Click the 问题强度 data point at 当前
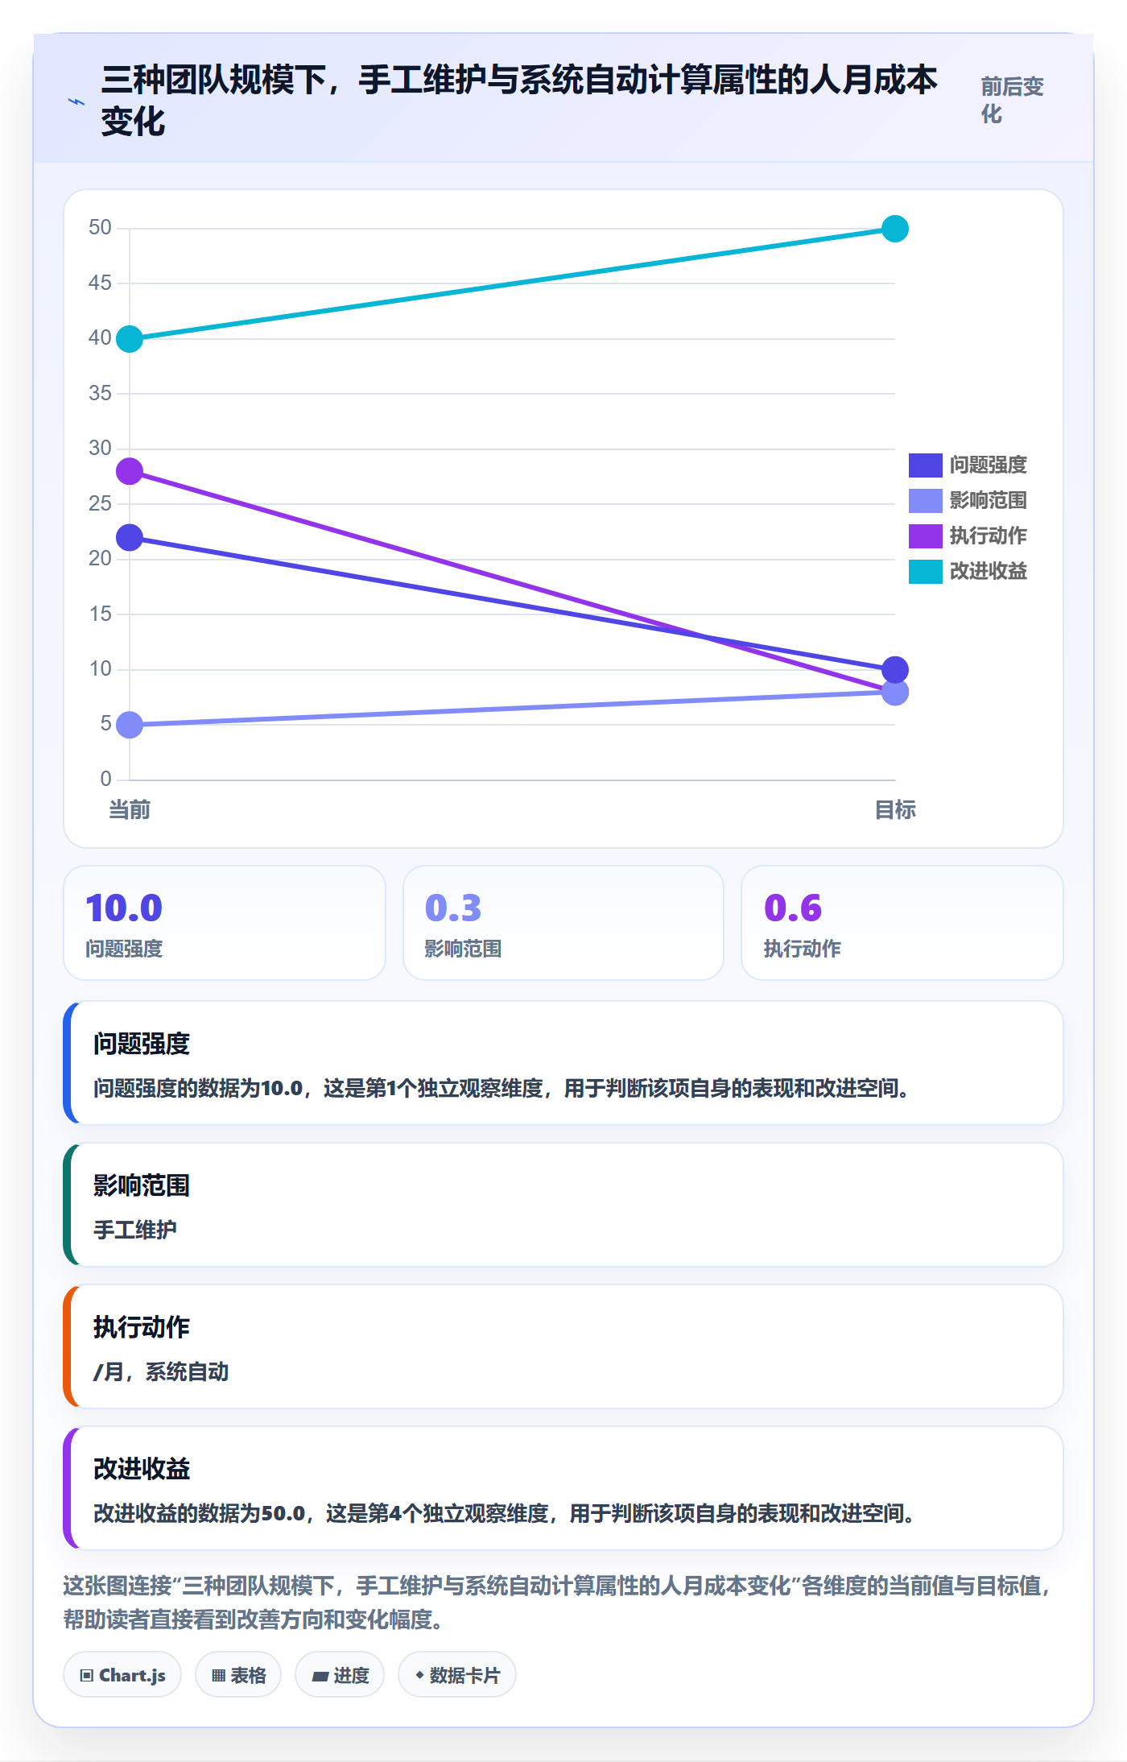 [130, 537]
